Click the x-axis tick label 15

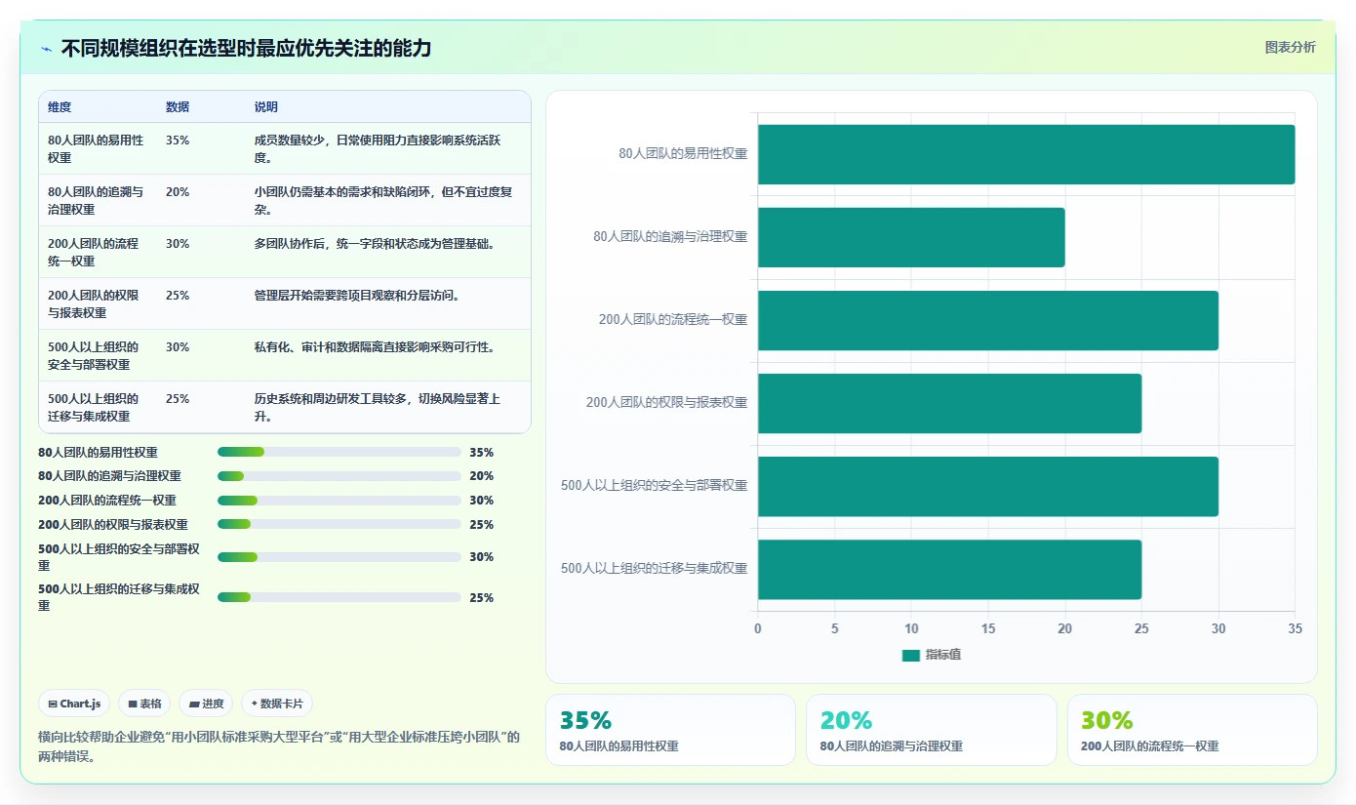point(988,629)
